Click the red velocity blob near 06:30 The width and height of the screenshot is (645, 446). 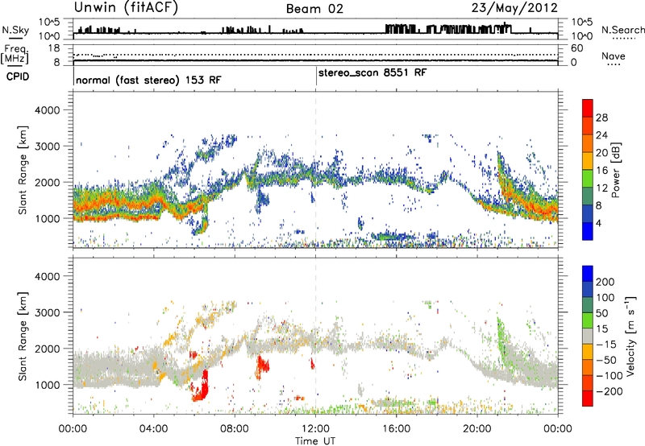(201, 387)
